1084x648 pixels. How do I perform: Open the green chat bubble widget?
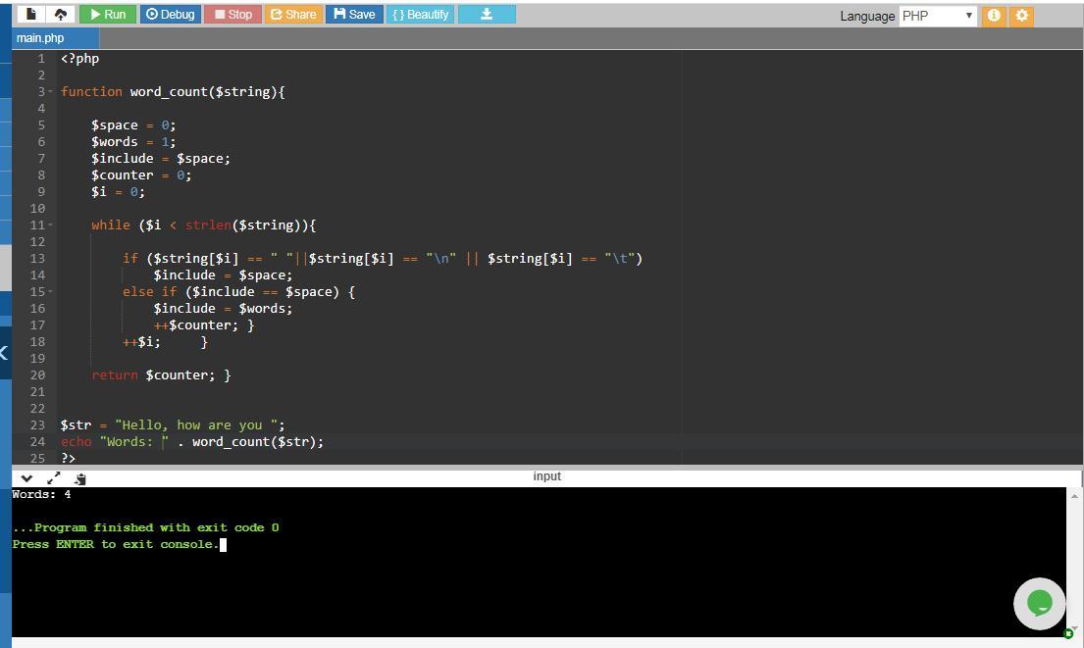click(1039, 603)
